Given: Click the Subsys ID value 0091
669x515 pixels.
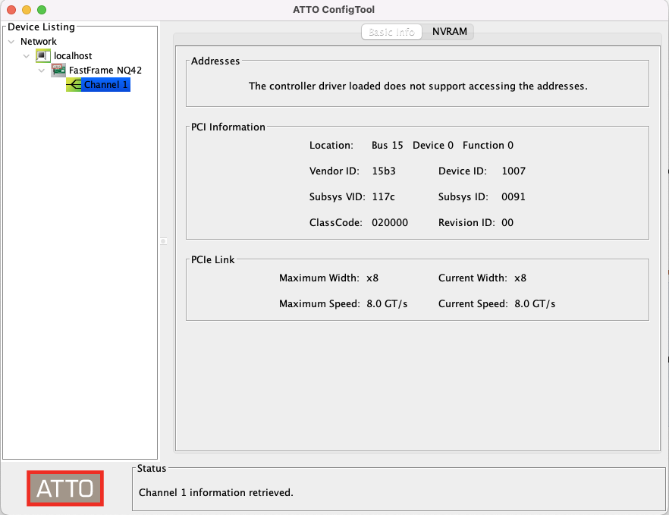Looking at the screenshot, I should tap(514, 196).
